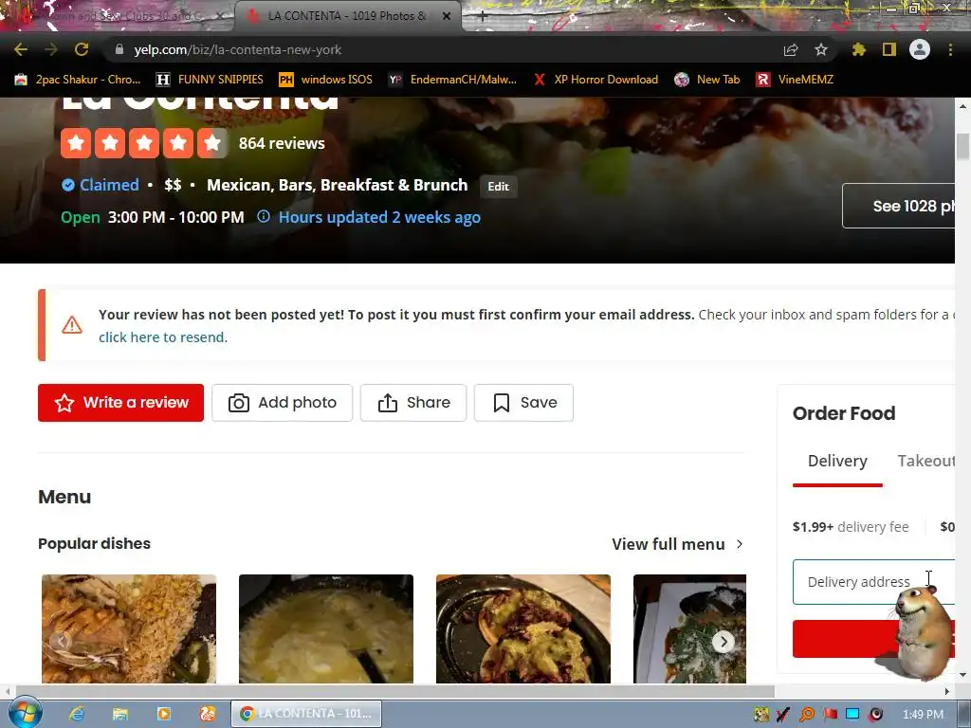Open the XP Horror Download bookmark
971x728 pixels.
click(x=595, y=80)
